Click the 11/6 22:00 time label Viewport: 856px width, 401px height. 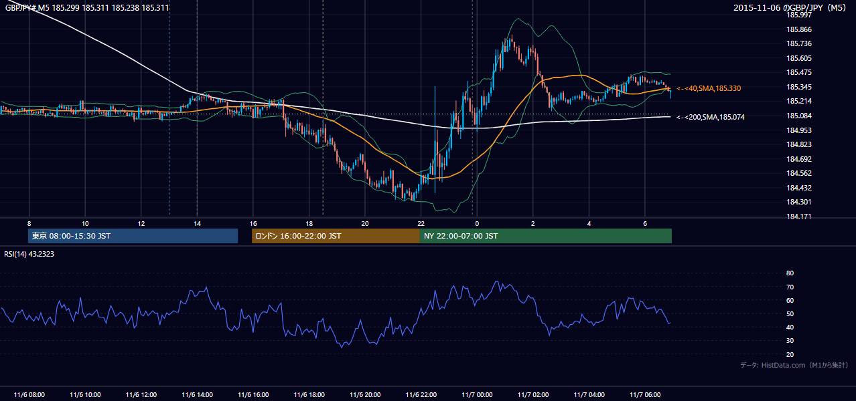(x=421, y=394)
